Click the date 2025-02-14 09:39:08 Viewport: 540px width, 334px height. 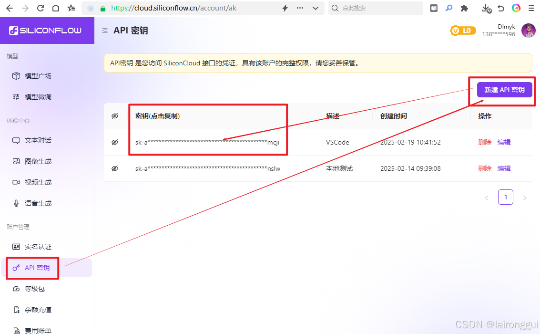pyautogui.click(x=410, y=168)
